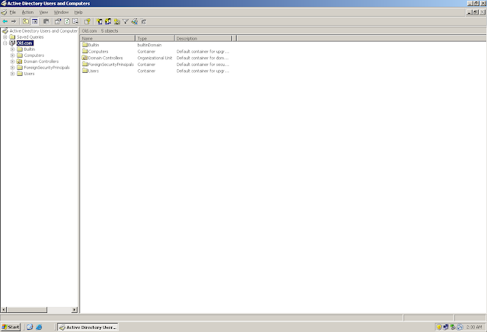The height and width of the screenshot is (332, 487).
Task: Expand Saved Queries tree node
Action: coord(5,37)
